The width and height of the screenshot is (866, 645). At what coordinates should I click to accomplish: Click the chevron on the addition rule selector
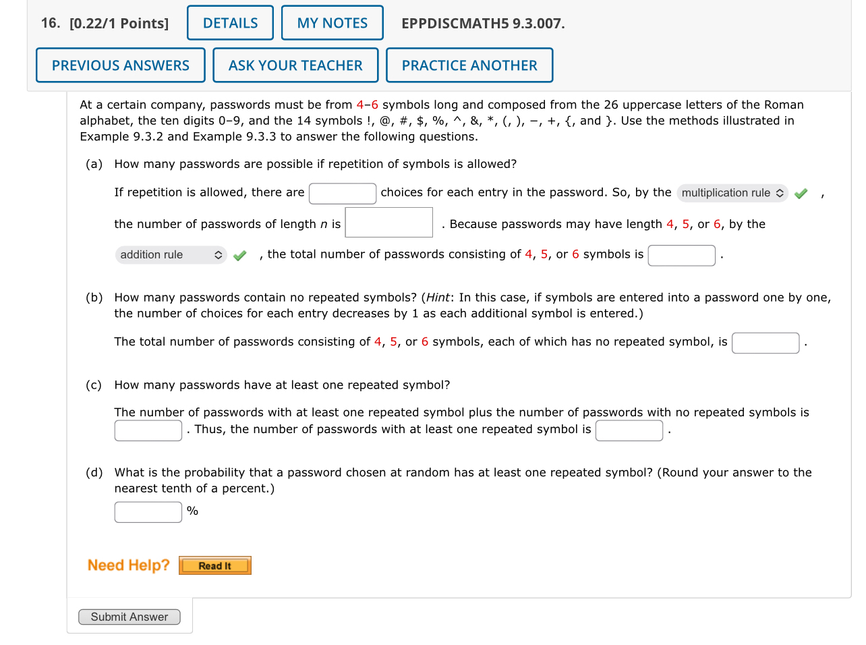[x=218, y=255]
